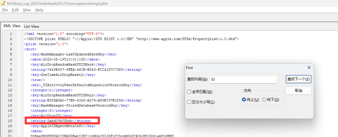Close the Find dialog with X
This screenshot has height=137, width=338.
pyautogui.click(x=309, y=67)
